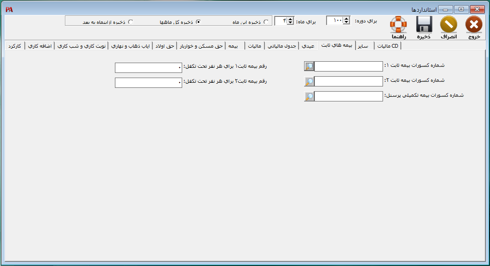Select the ذخیره از اینماه به بعد radio button

[x=130, y=22]
